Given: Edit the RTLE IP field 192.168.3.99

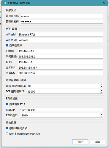Looking at the screenshot, I should coord(61,110).
